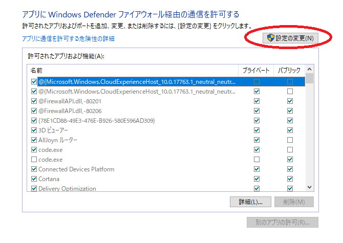The width and height of the screenshot is (343, 243).
Task: Toggle public checkbox of highlighted CloudExperienceHost row
Action: (290, 82)
